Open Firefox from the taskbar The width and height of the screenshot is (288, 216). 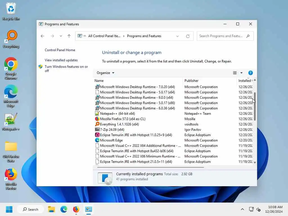tap(76, 209)
